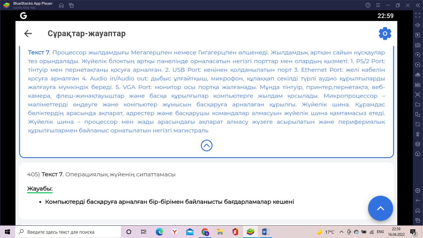Open BlueStacks help question mark

pos(368,5)
